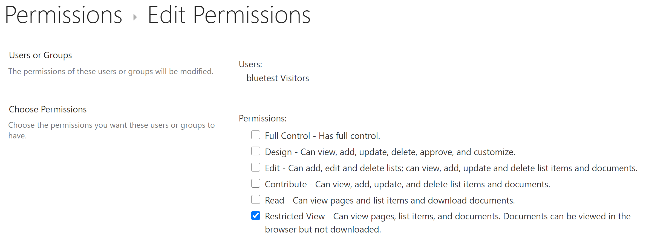Disable the Restricted View permission
Screen dimensions: 646x247
(255, 216)
